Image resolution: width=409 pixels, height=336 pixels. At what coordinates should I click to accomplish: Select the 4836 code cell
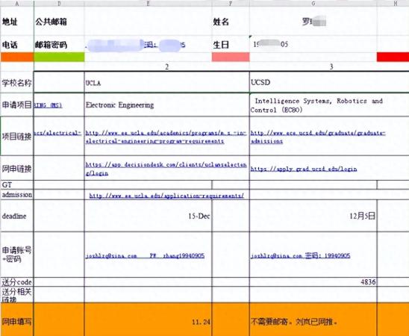[313, 282]
